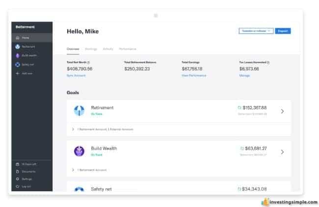
Task: Click the Total Betterment Balance value $250,392.23
Action: [x=137, y=69]
